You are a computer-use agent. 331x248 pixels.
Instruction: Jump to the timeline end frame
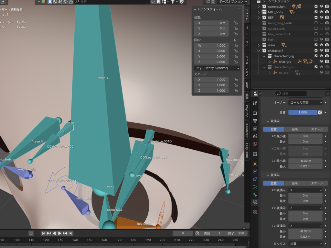71,233
